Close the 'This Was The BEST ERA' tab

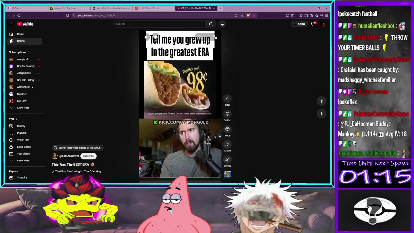(x=214, y=8)
